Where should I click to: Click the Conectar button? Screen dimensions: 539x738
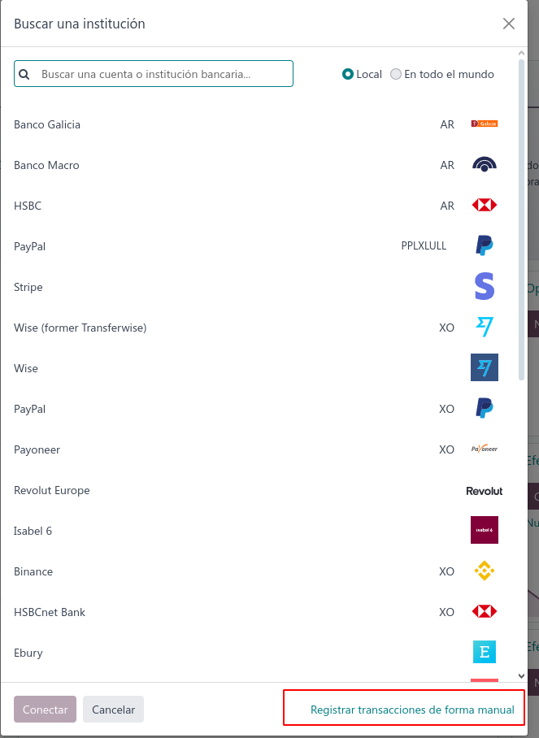click(46, 710)
